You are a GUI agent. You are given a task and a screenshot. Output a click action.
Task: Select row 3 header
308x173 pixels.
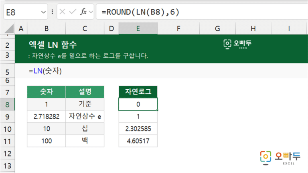(x=7, y=55)
